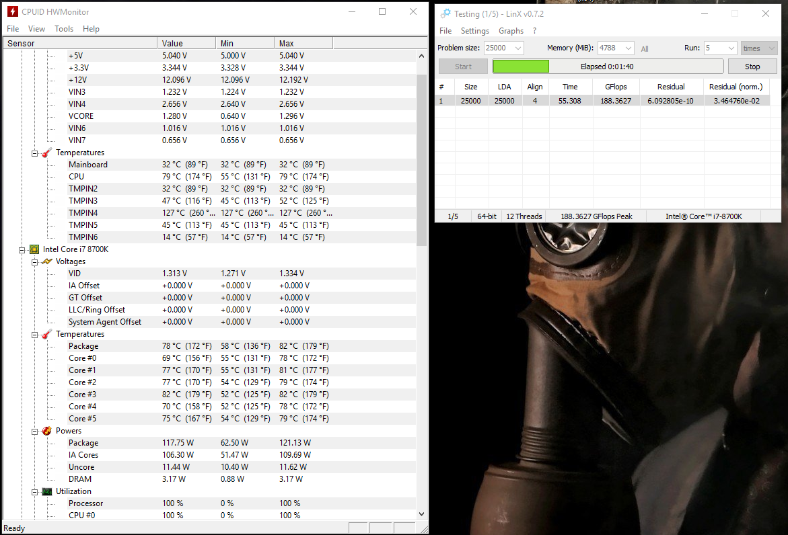
Task: Collapse the Powers node
Action: (x=35, y=431)
